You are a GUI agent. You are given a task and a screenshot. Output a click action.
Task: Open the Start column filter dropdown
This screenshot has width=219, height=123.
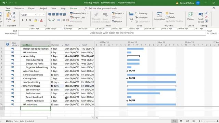click(79, 45)
